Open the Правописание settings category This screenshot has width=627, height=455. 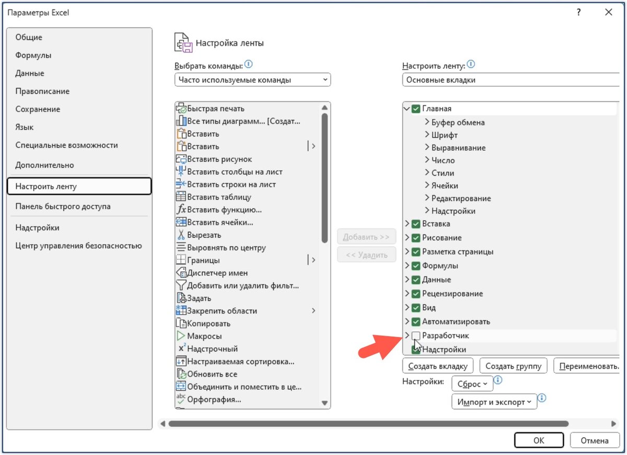tap(79, 91)
